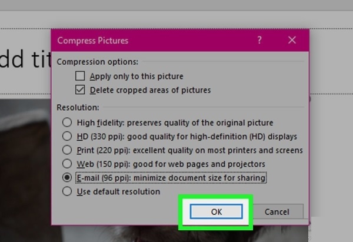Click the Help question mark icon
The width and height of the screenshot is (353, 242).
click(259, 41)
